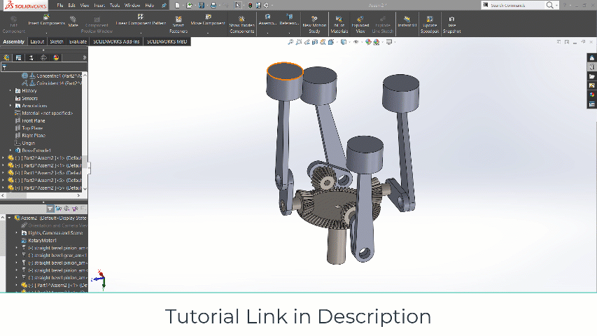The height and width of the screenshot is (336, 597).
Task: Open the Insert menu
Action: (99, 6)
